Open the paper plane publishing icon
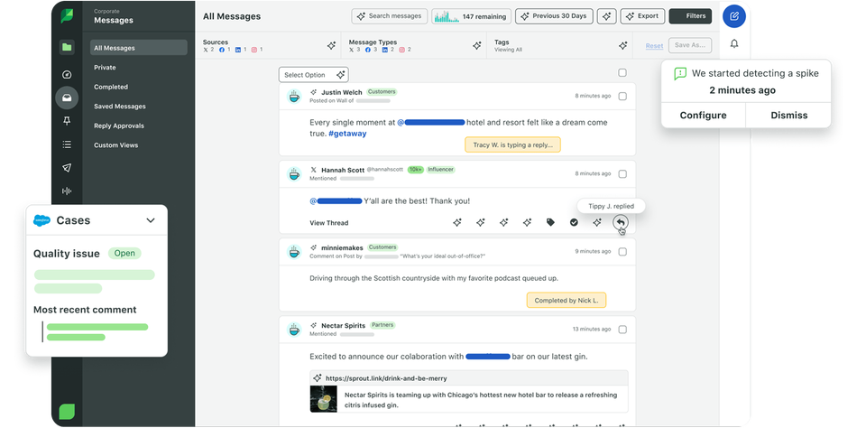The image size is (866, 428). (x=67, y=168)
